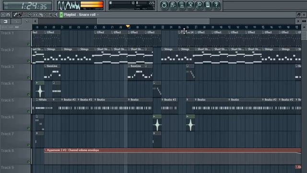Toggle the magnet snap icon in Playlist toolbar
The height and width of the screenshot is (173, 307).
tap(8, 15)
